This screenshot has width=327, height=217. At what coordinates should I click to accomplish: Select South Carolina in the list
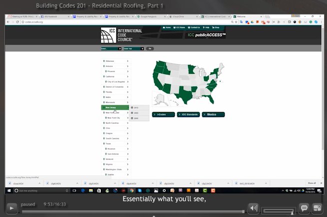(x=116, y=138)
